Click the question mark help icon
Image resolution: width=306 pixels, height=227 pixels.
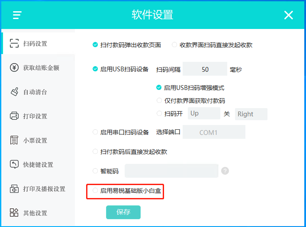(x=225, y=171)
